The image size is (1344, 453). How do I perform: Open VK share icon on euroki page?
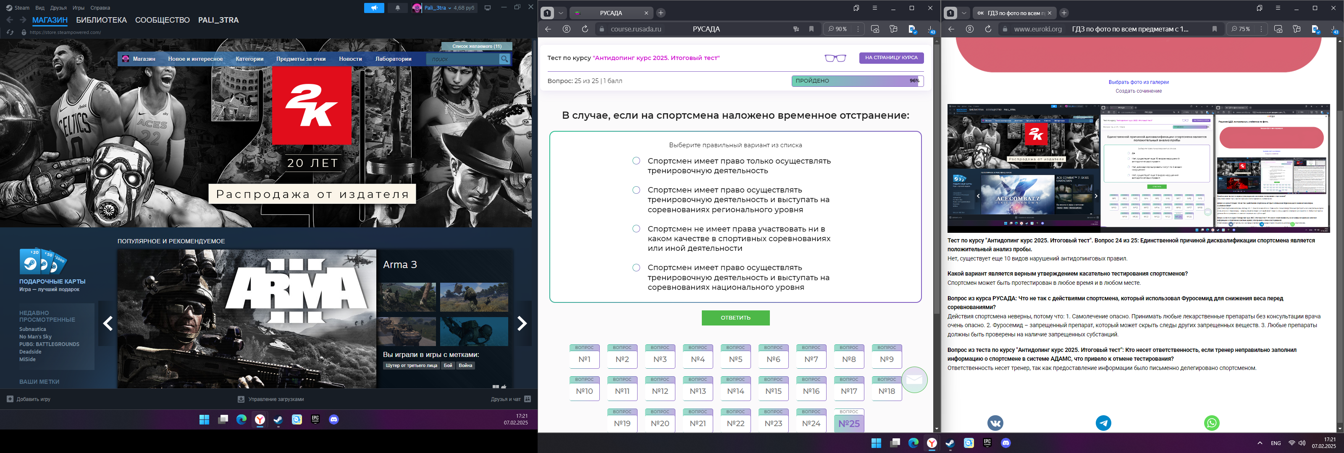coord(995,423)
